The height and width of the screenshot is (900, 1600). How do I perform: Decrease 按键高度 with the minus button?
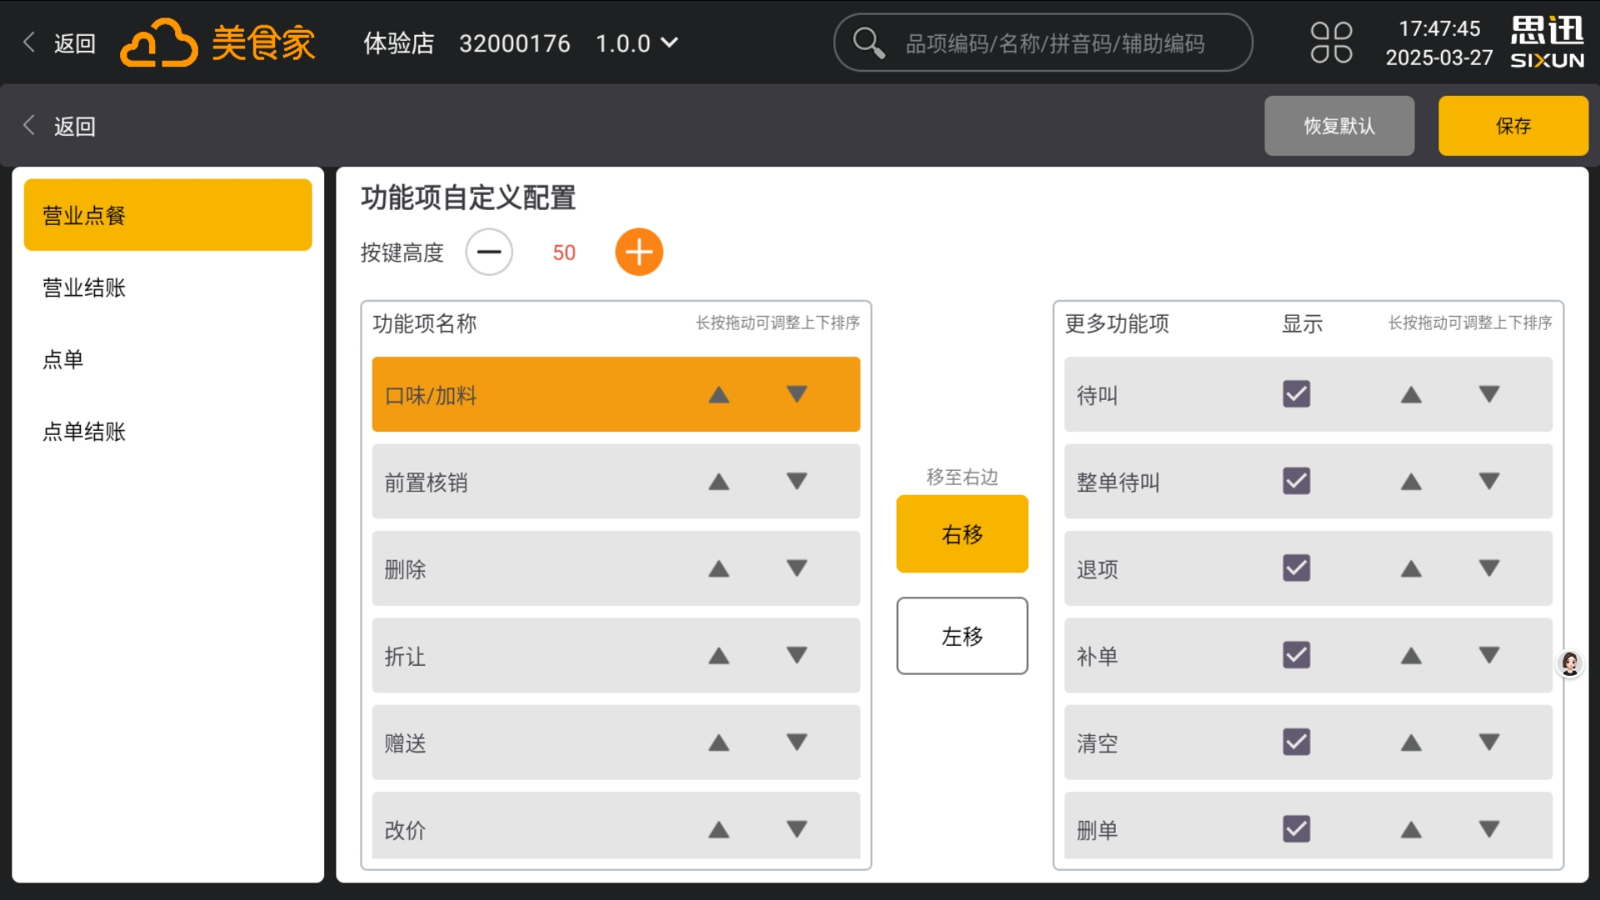click(489, 252)
